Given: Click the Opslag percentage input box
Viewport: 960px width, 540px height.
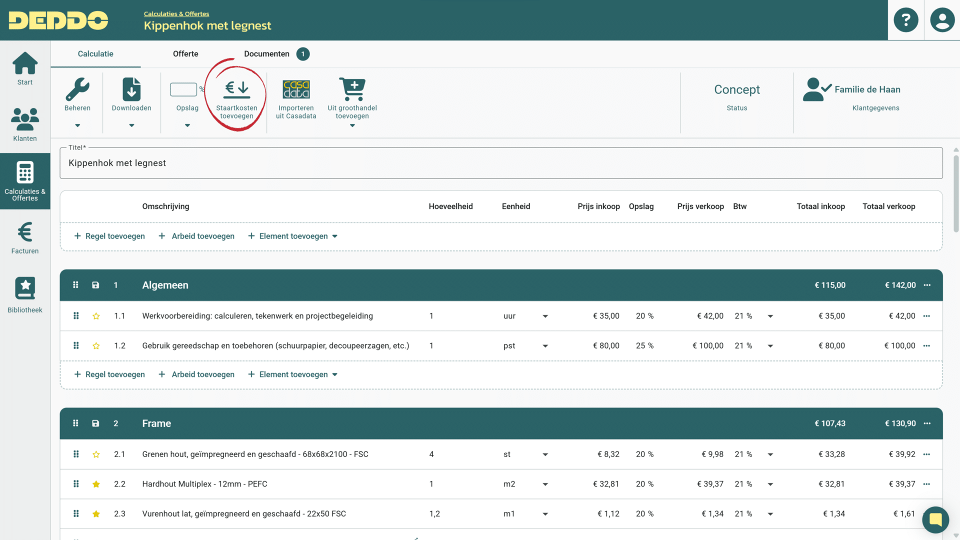Looking at the screenshot, I should (183, 89).
